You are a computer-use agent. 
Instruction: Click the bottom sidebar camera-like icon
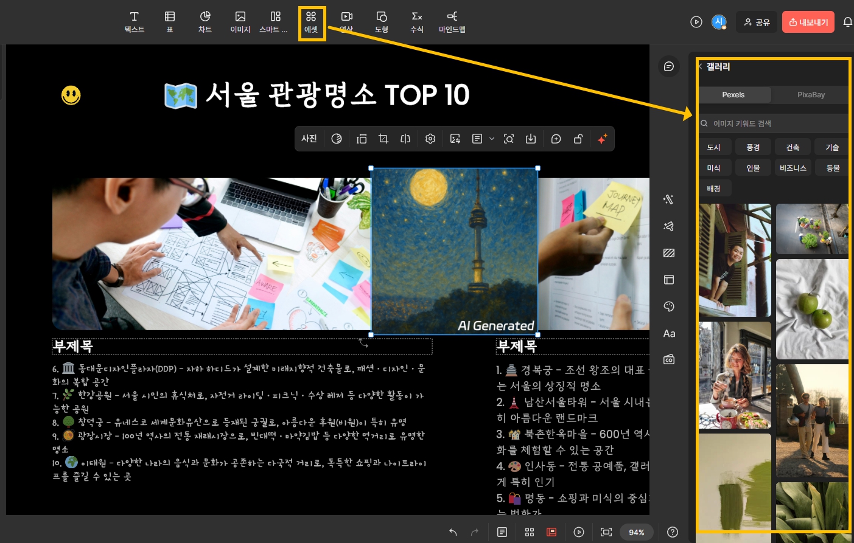[x=669, y=359]
